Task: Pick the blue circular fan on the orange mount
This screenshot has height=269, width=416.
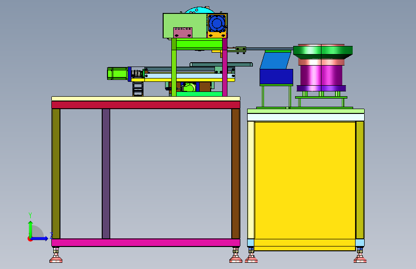Action: click(x=217, y=23)
